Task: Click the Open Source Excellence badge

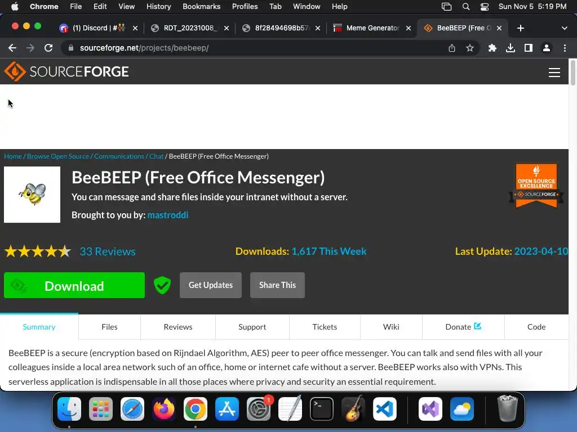Action: click(x=536, y=186)
